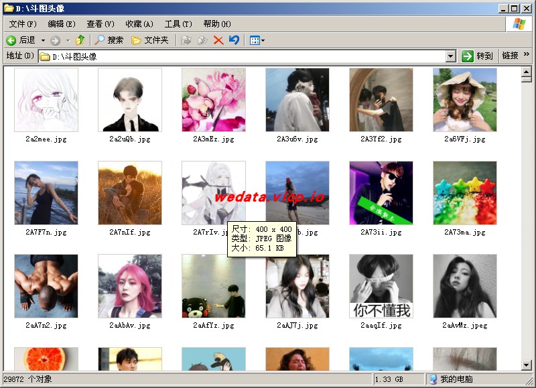Screen dimensions: 536x388
Task: Click the green Back arrow icon
Action: tap(11, 40)
